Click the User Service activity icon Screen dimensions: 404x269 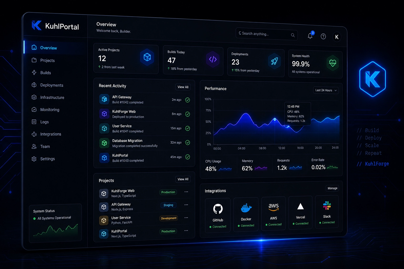coord(104,128)
